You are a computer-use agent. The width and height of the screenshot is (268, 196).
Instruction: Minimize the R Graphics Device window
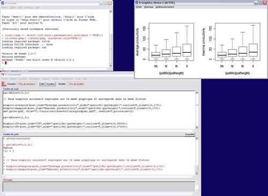click(256, 3)
